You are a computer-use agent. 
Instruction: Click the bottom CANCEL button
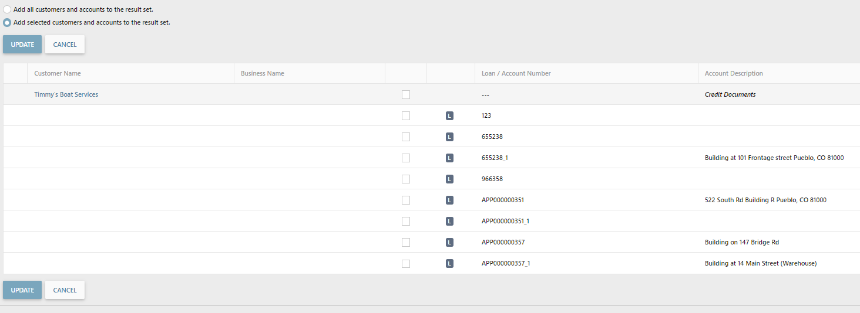[65, 290]
